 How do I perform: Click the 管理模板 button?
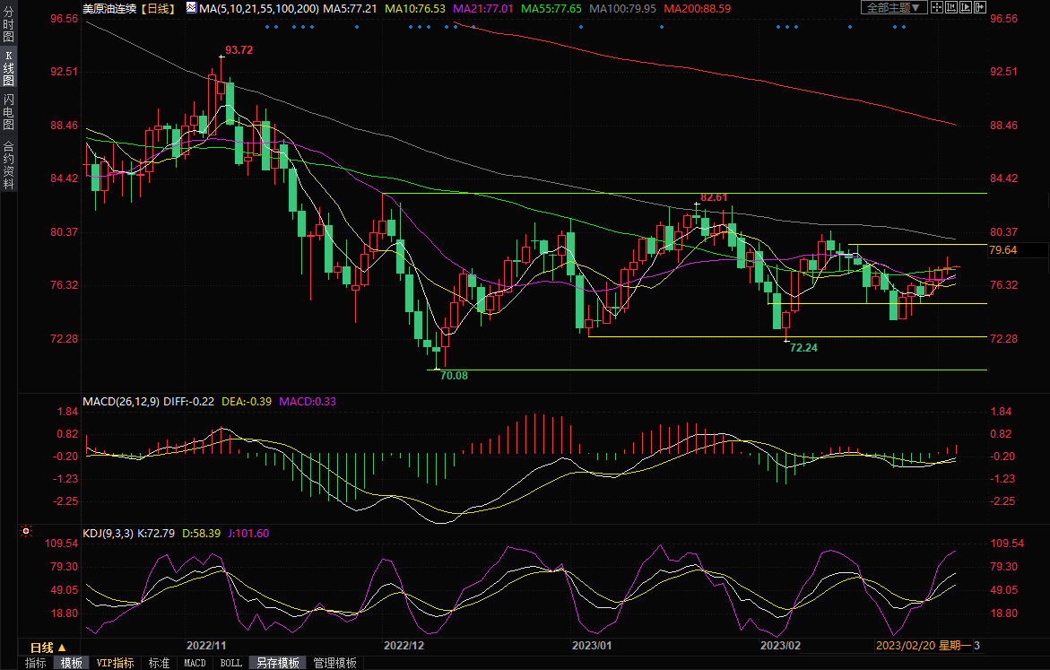coord(334,663)
